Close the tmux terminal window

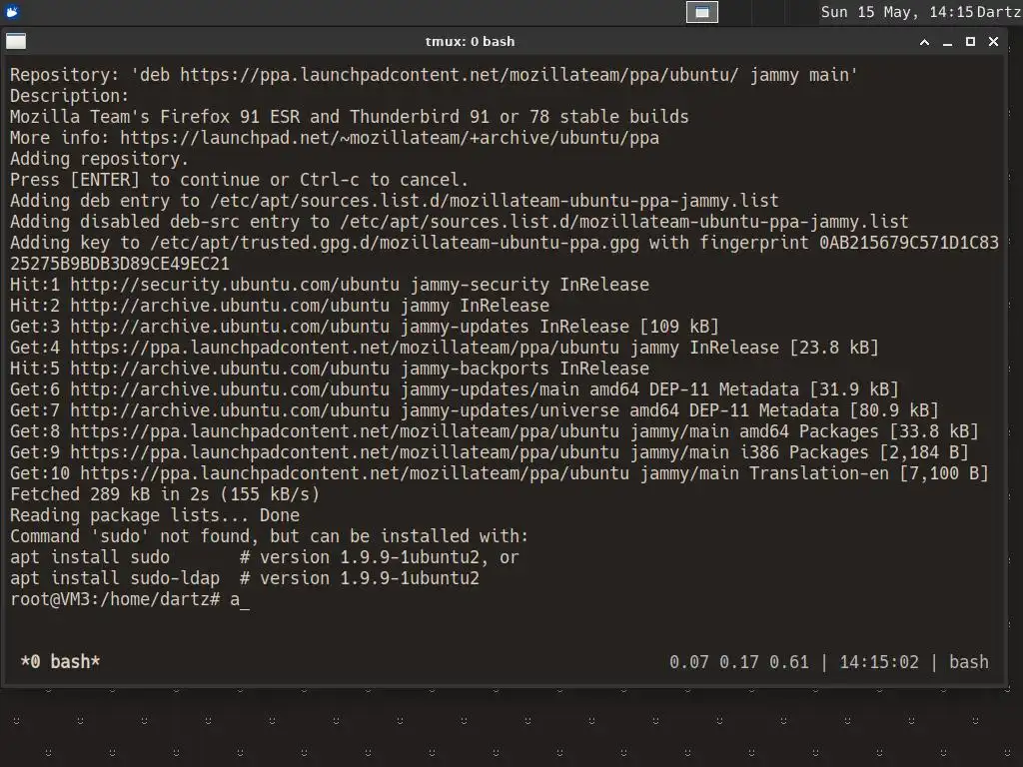point(994,42)
